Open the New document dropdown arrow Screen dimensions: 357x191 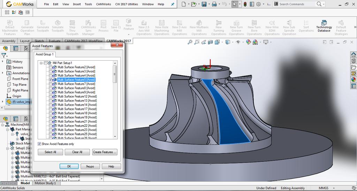click(189, 4)
